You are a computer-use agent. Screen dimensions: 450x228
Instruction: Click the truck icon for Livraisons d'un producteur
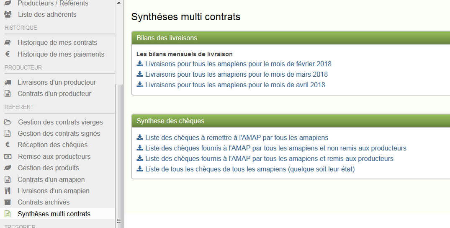click(8, 83)
